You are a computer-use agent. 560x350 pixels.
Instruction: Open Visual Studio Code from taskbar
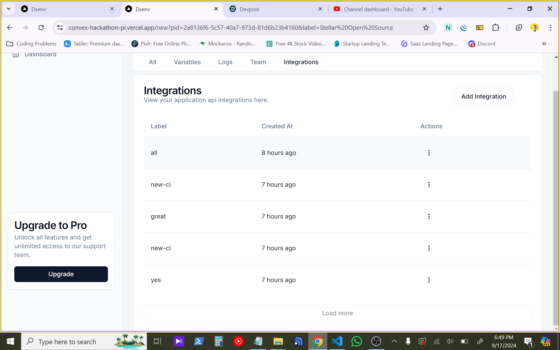pos(337,341)
